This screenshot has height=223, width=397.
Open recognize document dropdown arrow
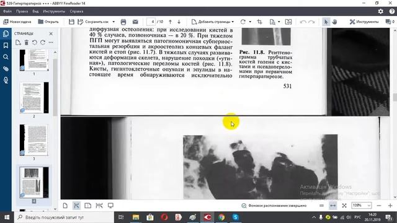click(x=279, y=22)
